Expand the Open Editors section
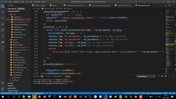The width and height of the screenshot is (176, 99). (x=18, y=9)
